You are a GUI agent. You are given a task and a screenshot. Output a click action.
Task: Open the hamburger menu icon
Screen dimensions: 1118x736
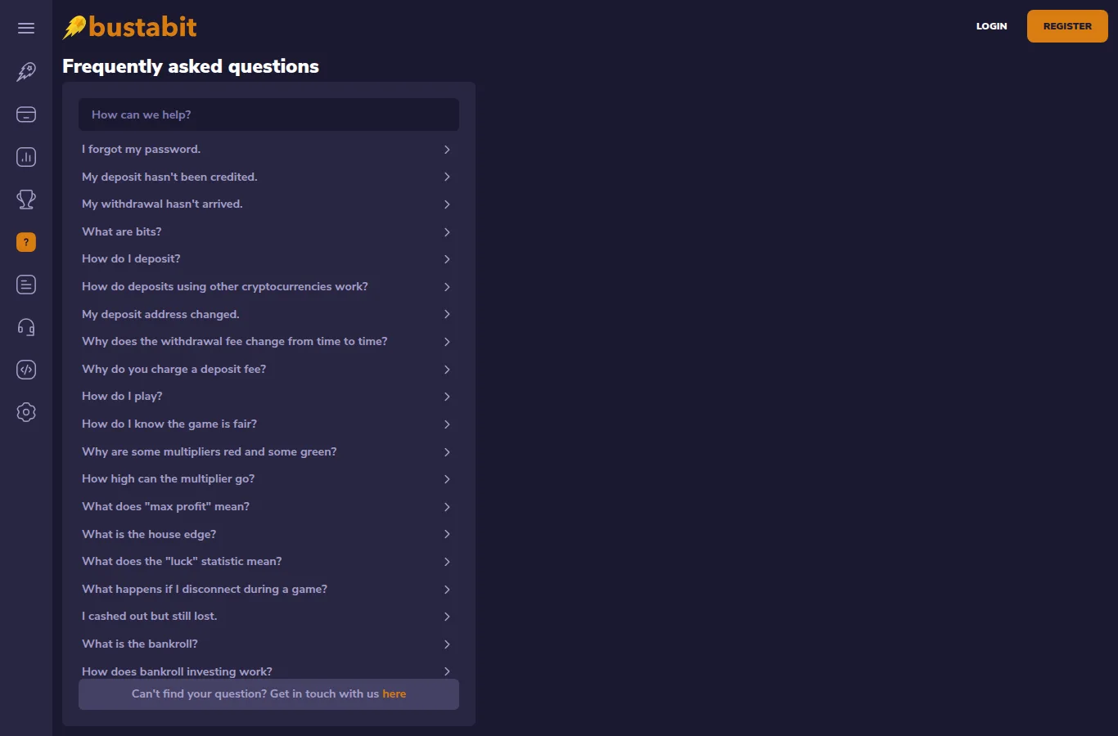26,28
